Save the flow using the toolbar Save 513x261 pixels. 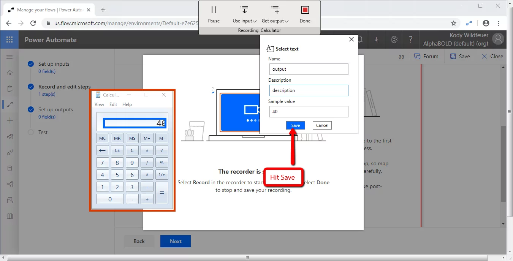point(460,56)
